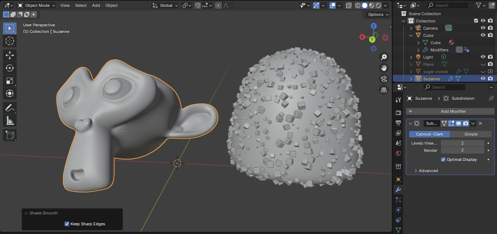This screenshot has width=497, height=234.
Task: Open the Select menu
Action: click(81, 5)
